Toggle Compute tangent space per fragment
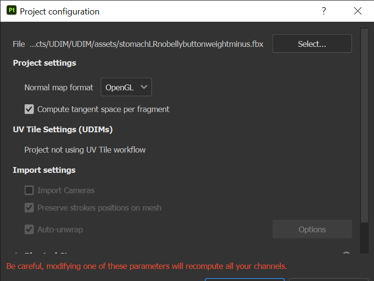374x281 pixels. [x=29, y=109]
